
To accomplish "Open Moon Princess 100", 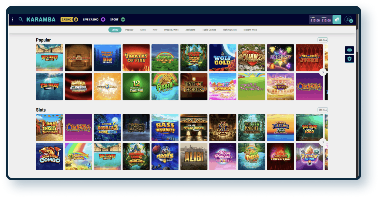I will point(222,156).
